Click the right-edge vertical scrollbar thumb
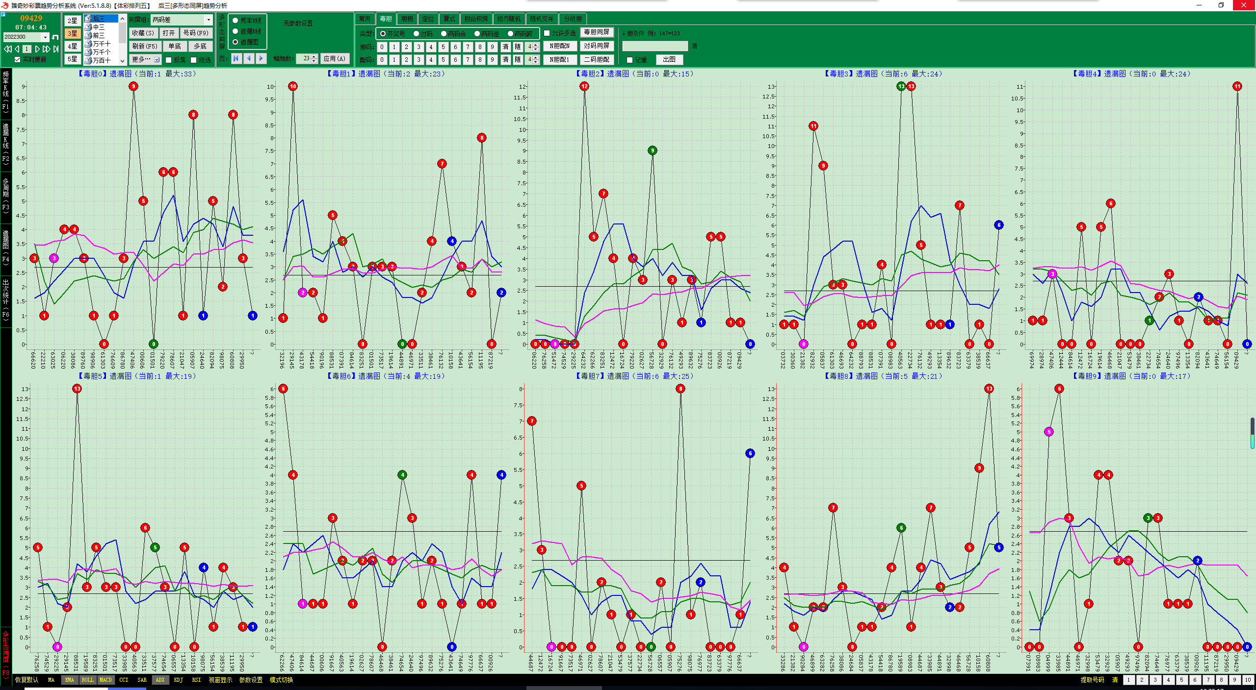Viewport: 1256px width, 690px height. tap(1253, 433)
